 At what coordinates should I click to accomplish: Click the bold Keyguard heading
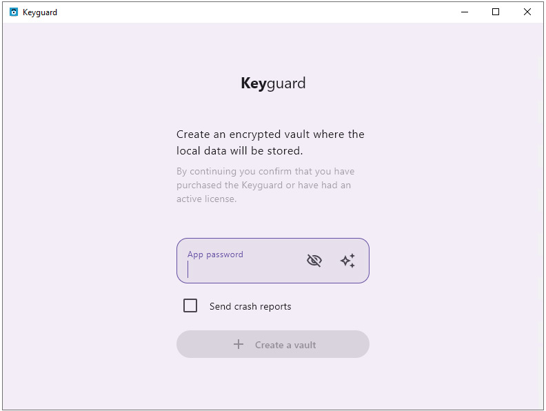pyautogui.click(x=273, y=83)
